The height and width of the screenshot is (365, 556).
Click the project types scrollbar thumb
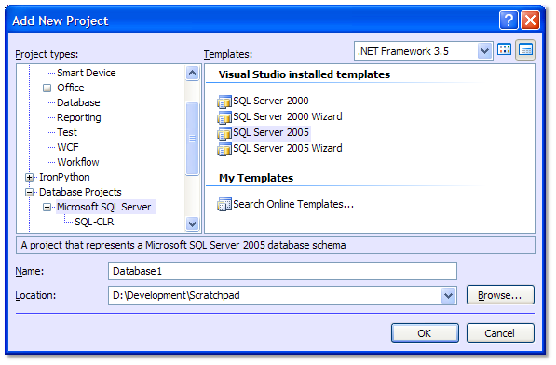point(192,139)
